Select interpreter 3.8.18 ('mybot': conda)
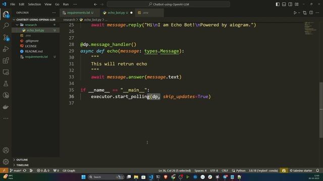 click(x=263, y=170)
